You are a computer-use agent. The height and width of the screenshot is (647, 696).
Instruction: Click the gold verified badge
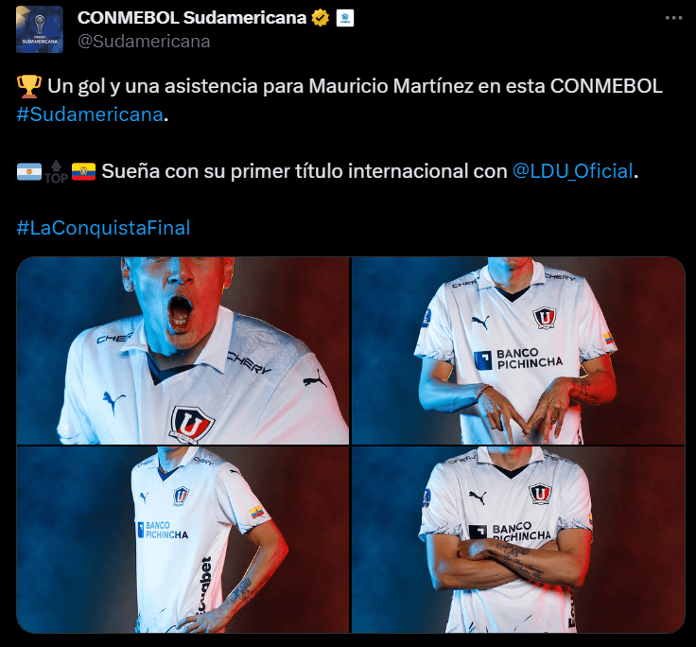320,18
